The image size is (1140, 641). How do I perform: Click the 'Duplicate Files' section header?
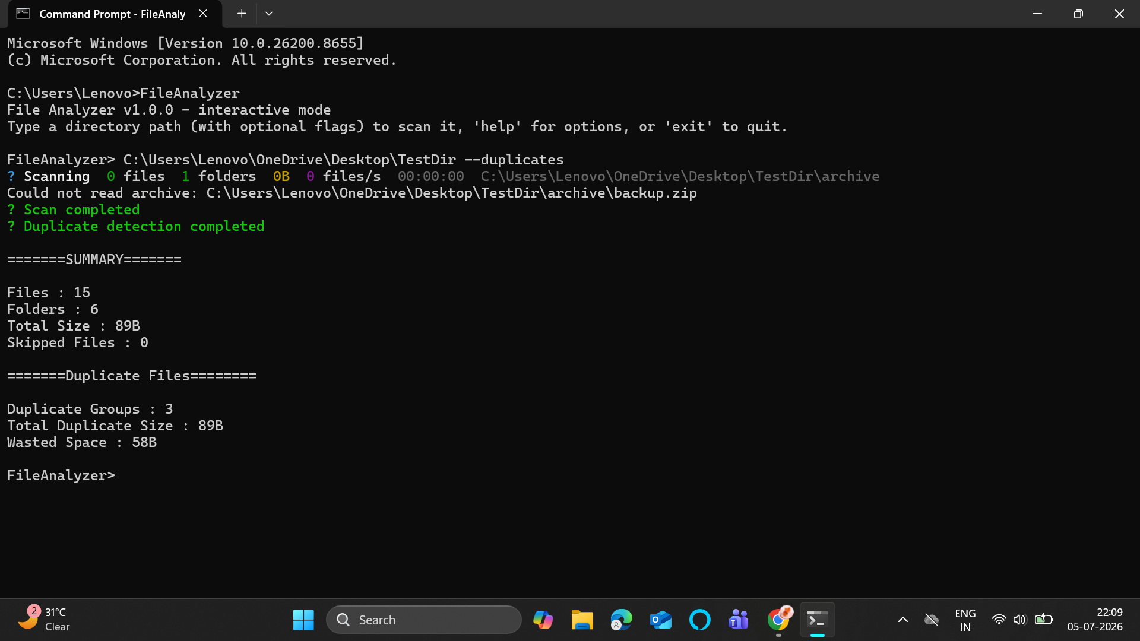coord(132,376)
